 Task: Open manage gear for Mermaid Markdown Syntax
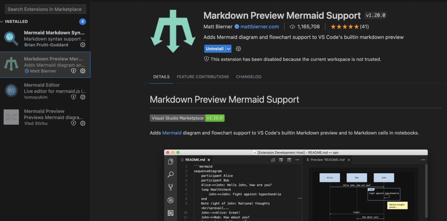(83, 45)
